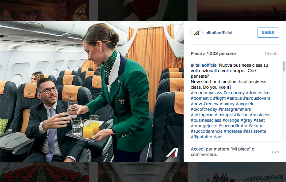
Task: Open the Alitalia plane crew thumbnail
Action: pyautogui.click(x=241, y=172)
